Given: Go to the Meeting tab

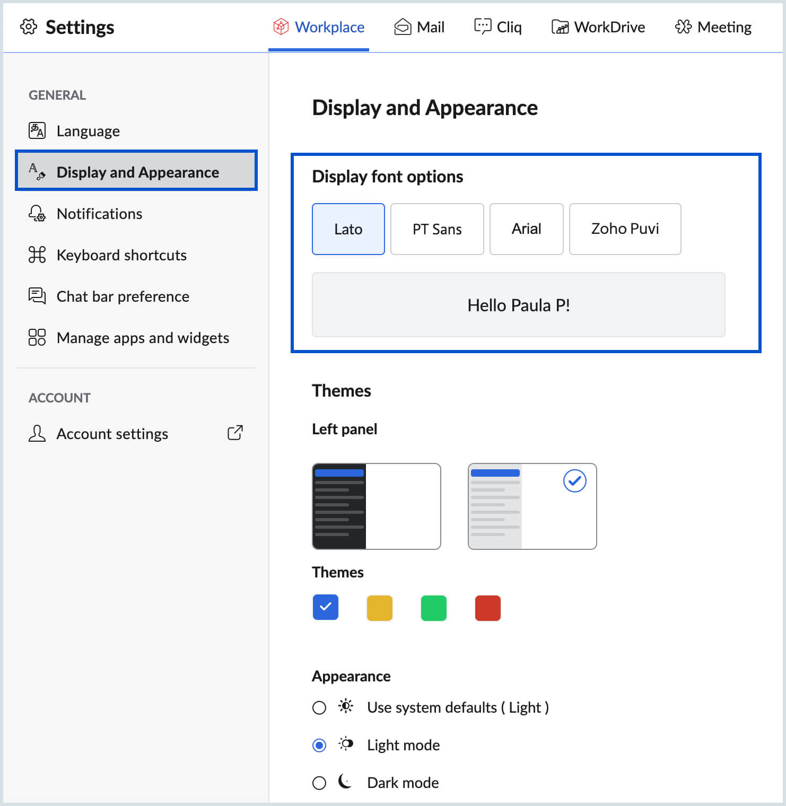Looking at the screenshot, I should tap(713, 27).
